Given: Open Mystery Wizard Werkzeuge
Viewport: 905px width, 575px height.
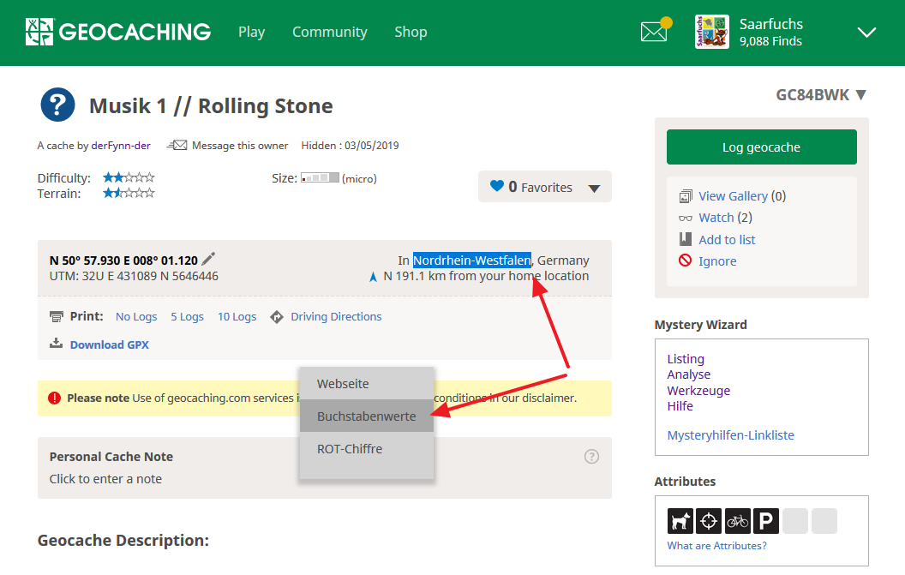Looking at the screenshot, I should click(x=698, y=390).
